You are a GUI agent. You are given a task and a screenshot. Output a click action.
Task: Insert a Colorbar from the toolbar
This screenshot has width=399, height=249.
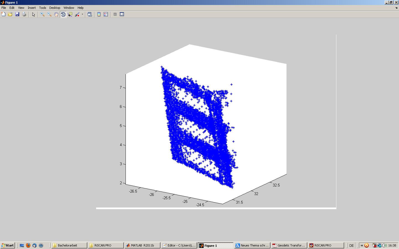99,14
